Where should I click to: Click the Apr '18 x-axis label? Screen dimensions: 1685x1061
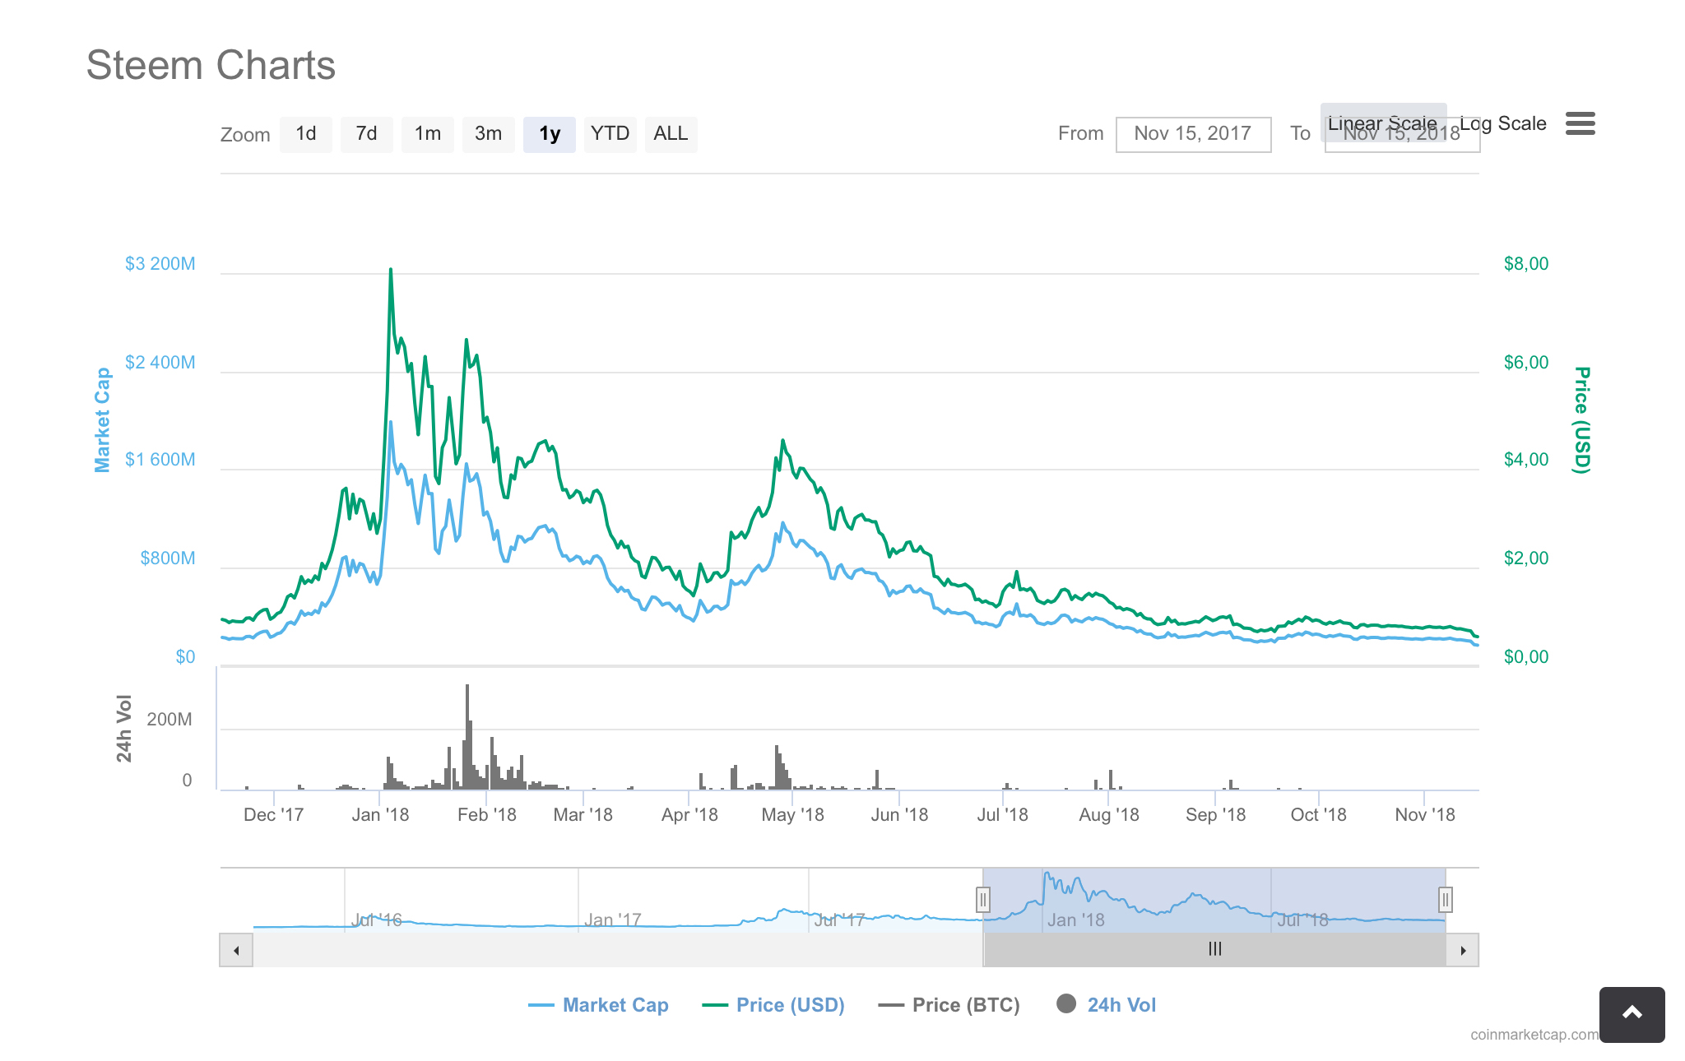[x=689, y=815]
